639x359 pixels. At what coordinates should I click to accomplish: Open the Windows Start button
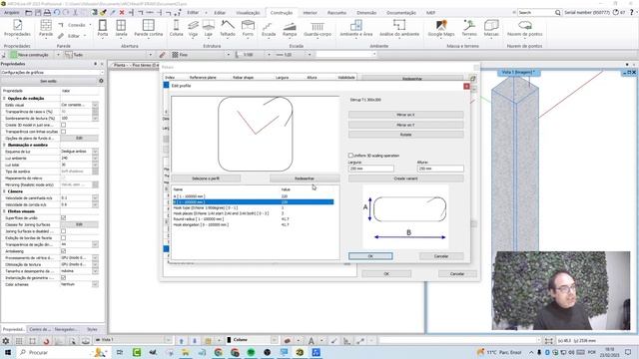pyautogui.click(x=7, y=352)
